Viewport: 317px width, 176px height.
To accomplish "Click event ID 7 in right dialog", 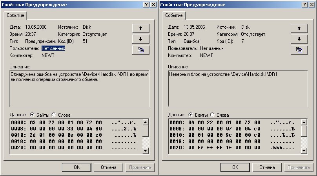I will pyautogui.click(x=242, y=41).
